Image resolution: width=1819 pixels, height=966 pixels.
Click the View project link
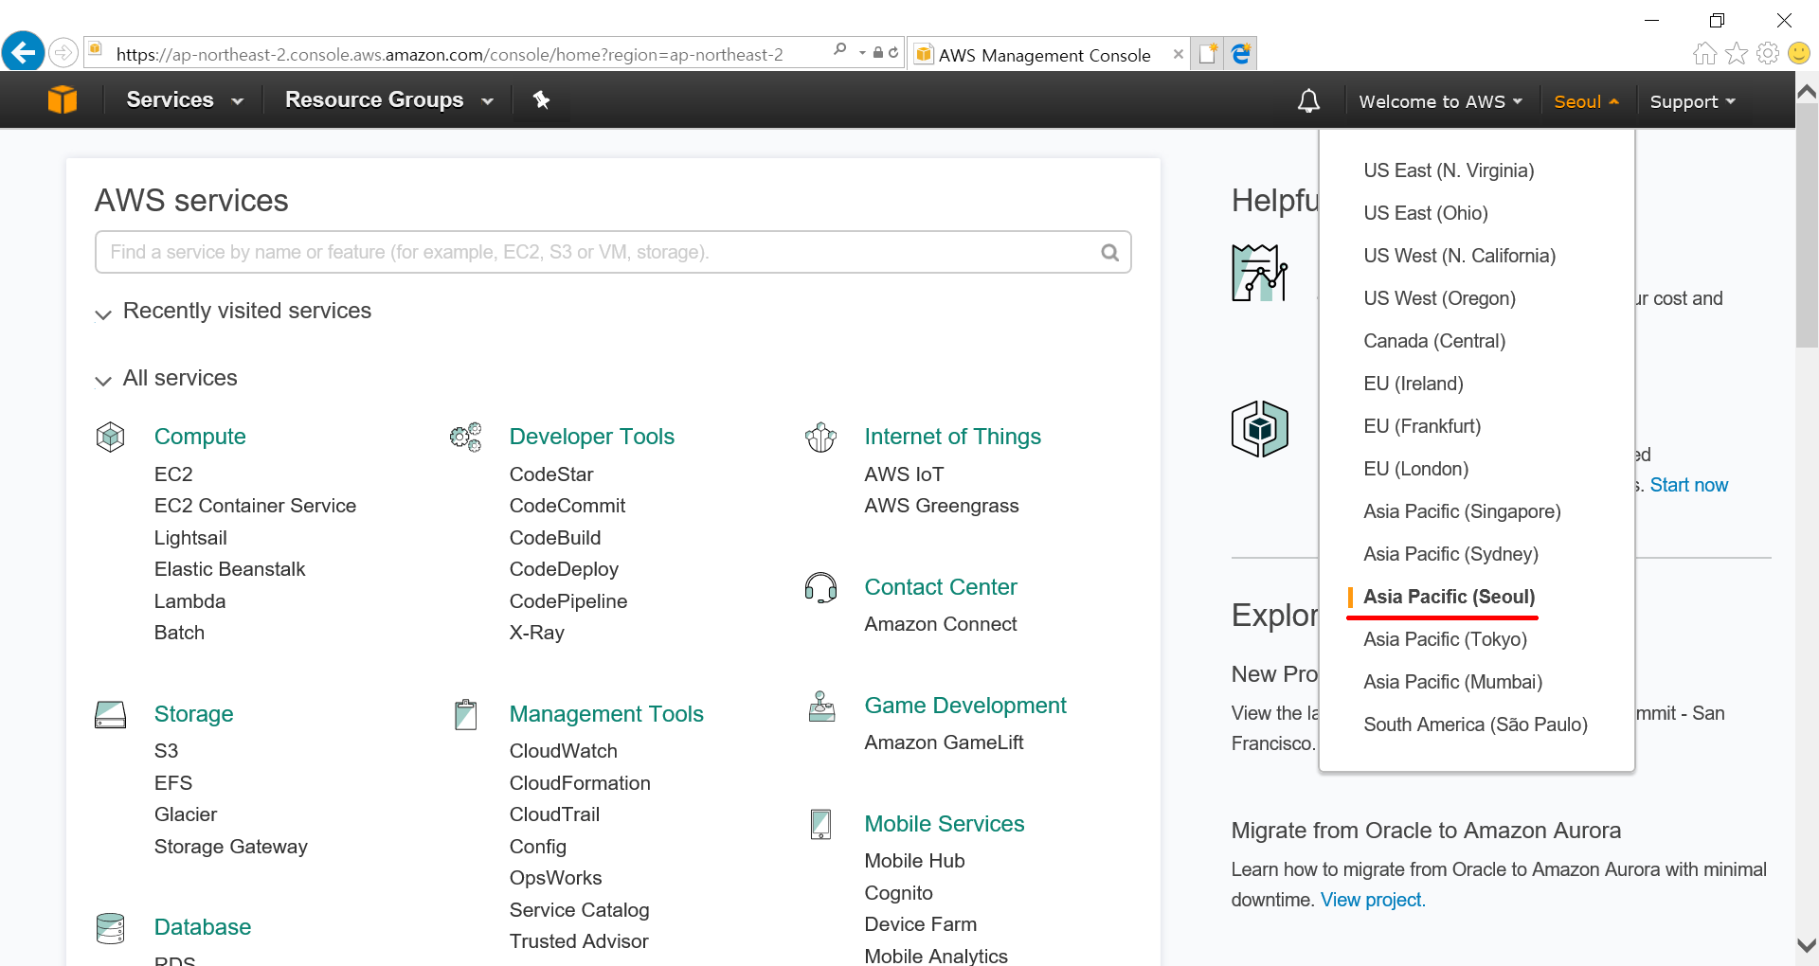1373,900
